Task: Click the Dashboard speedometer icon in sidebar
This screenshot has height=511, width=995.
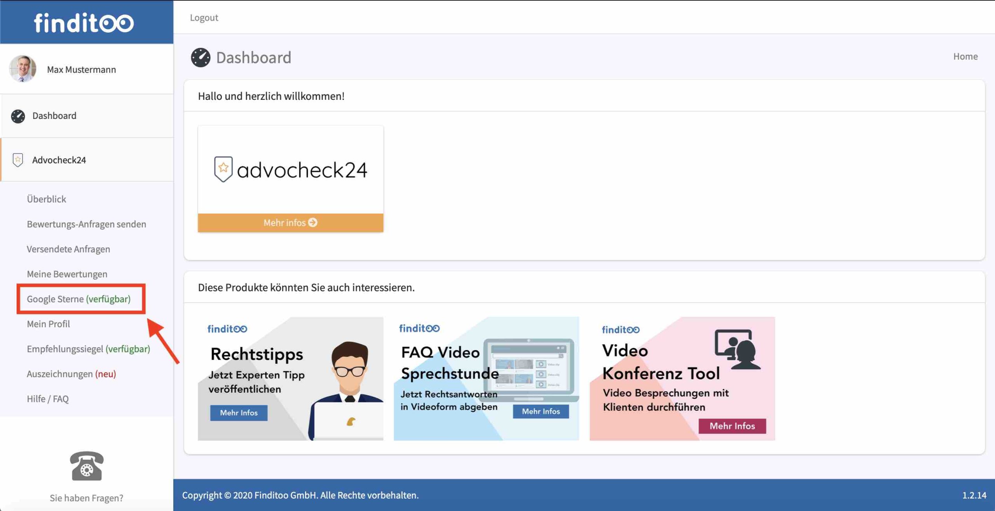Action: pyautogui.click(x=18, y=116)
